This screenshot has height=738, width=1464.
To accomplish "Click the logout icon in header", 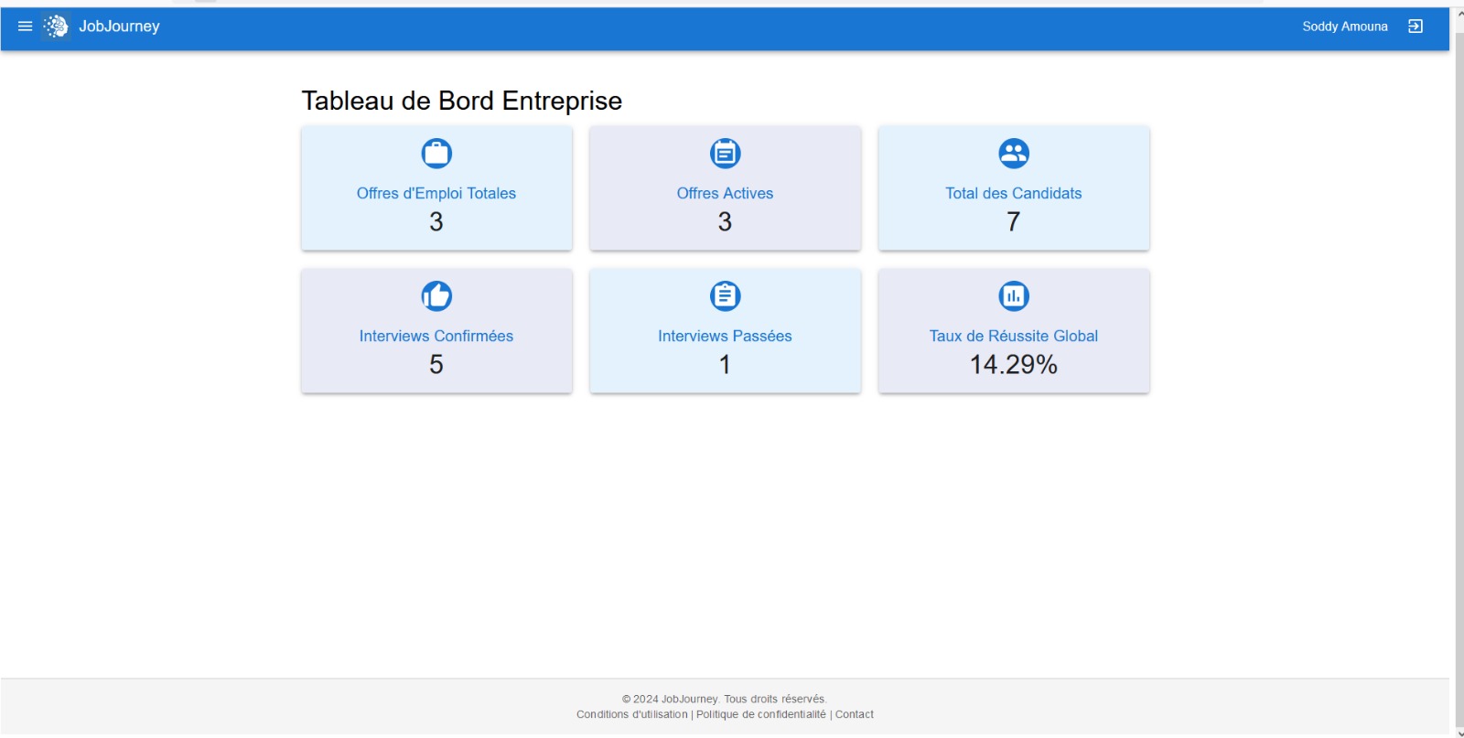I will (x=1415, y=27).
